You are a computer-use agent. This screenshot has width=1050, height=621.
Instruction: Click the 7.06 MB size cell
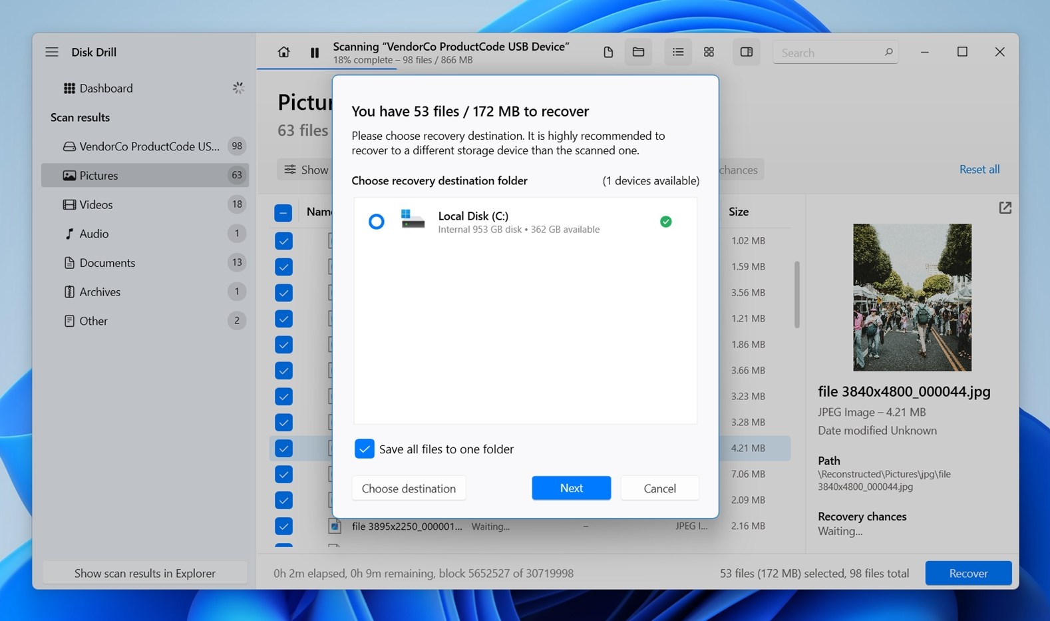coord(748,474)
